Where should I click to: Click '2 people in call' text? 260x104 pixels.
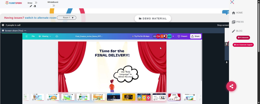tap(13, 25)
